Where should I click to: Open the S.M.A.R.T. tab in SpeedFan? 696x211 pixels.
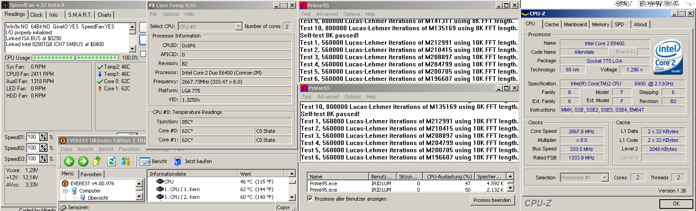[x=80, y=15]
